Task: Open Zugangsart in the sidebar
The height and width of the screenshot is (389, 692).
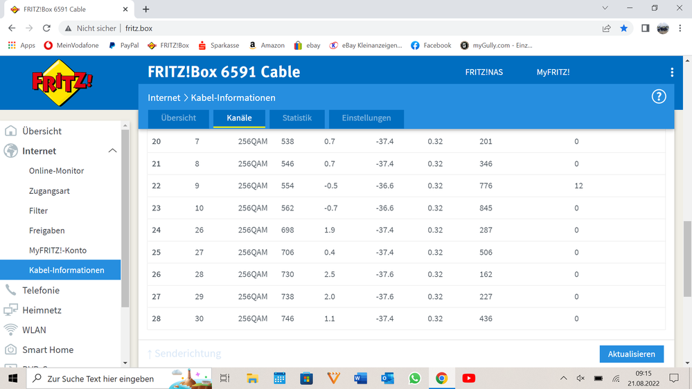Action: 49,191
